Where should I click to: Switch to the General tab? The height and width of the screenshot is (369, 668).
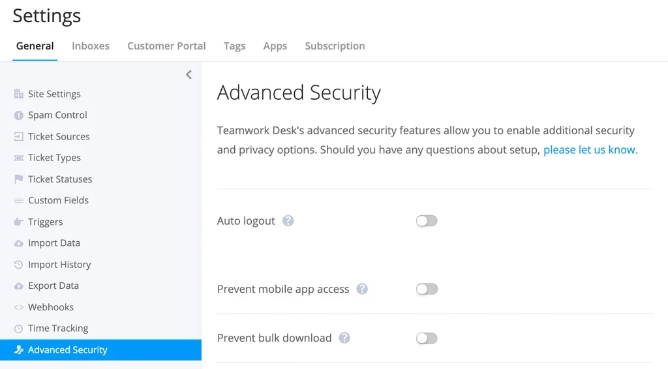35,46
